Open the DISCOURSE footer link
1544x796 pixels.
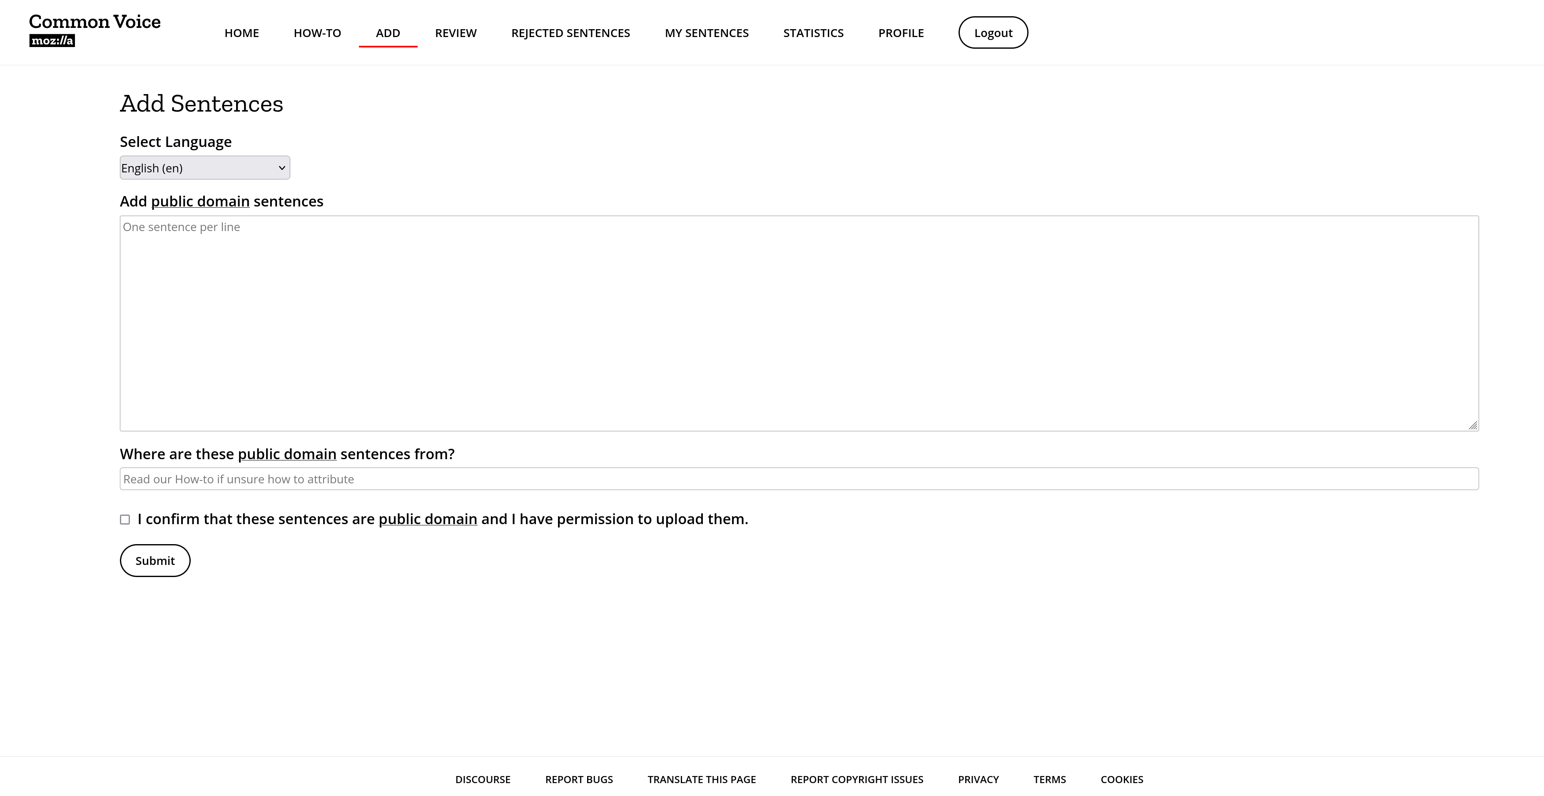[x=483, y=779]
